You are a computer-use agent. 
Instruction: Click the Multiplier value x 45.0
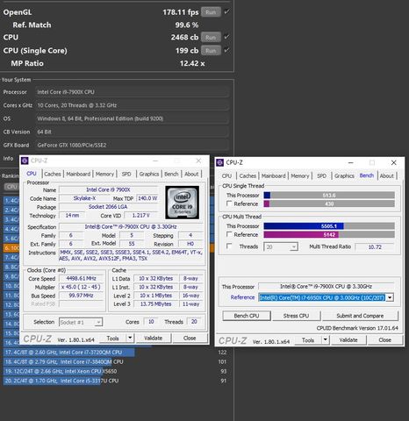click(81, 287)
